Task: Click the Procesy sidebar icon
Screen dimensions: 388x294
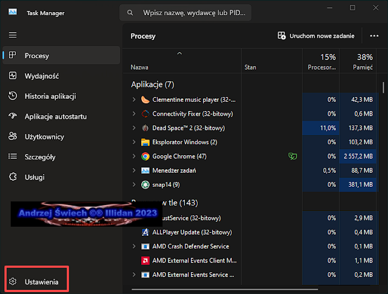Action: pyautogui.click(x=12, y=55)
